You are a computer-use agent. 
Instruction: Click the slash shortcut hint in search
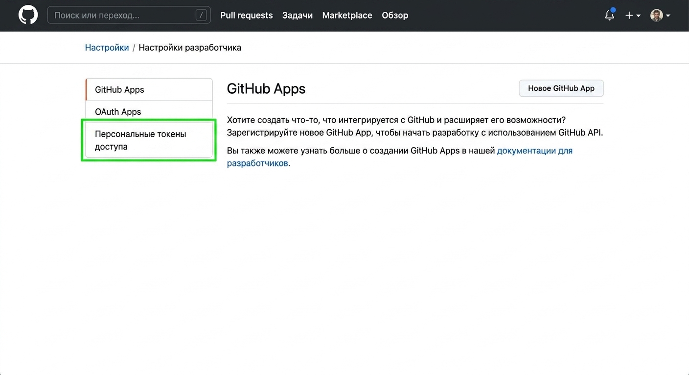[201, 15]
